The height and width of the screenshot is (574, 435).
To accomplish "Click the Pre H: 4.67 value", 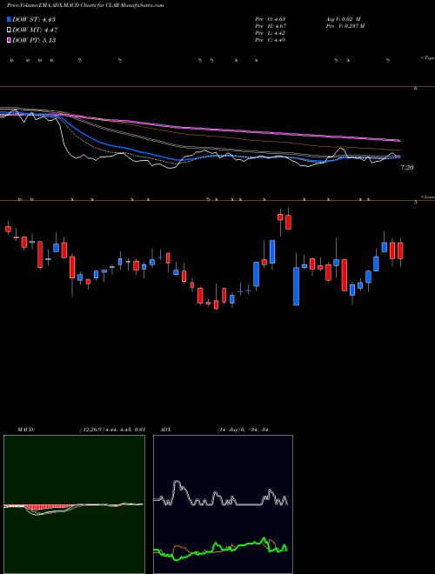I will pos(271,26).
